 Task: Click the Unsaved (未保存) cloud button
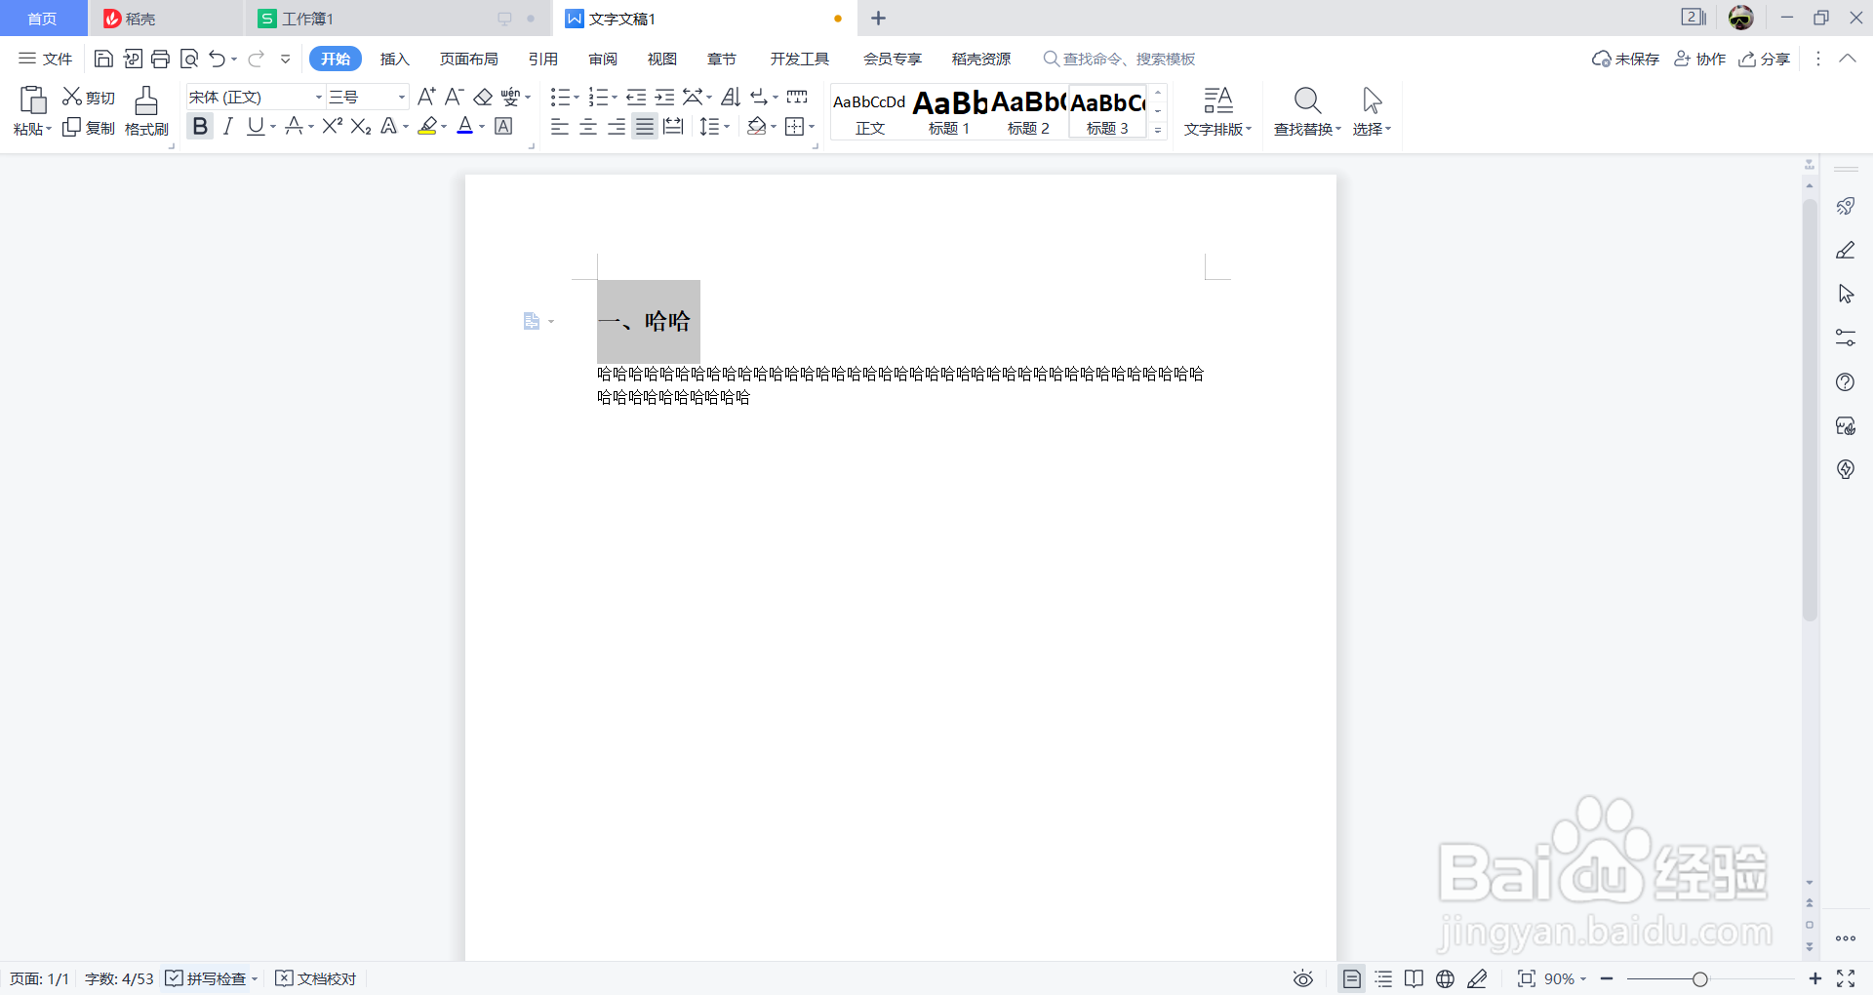pos(1625,59)
